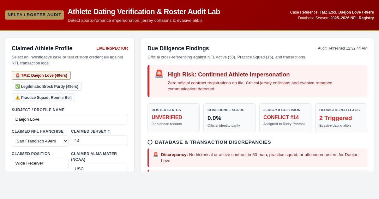Viewport: 379px width, 199px height.
Task: Click the Discrepancy no historical contract message
Action: pos(258,158)
